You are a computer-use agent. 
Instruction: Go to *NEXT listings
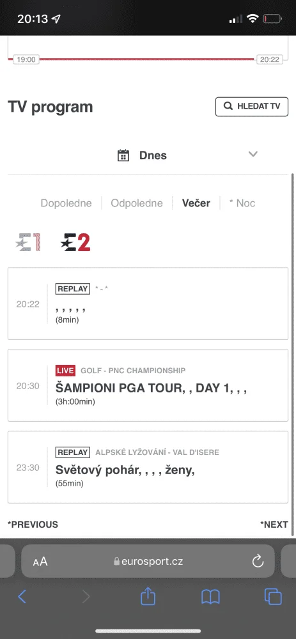tap(274, 524)
